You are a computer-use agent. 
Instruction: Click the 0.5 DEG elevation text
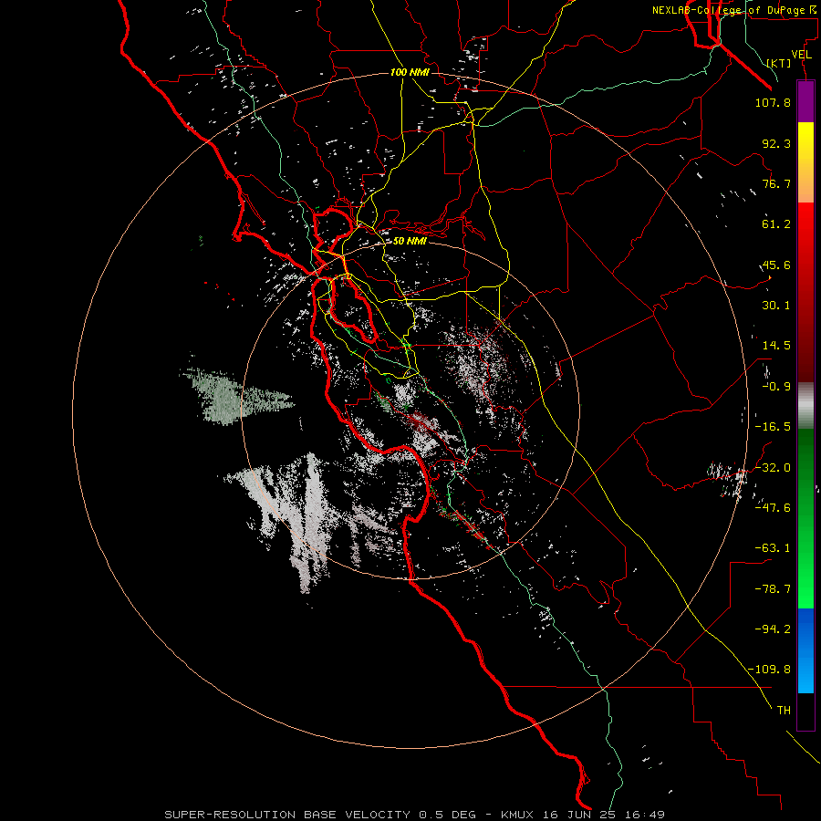447,815
